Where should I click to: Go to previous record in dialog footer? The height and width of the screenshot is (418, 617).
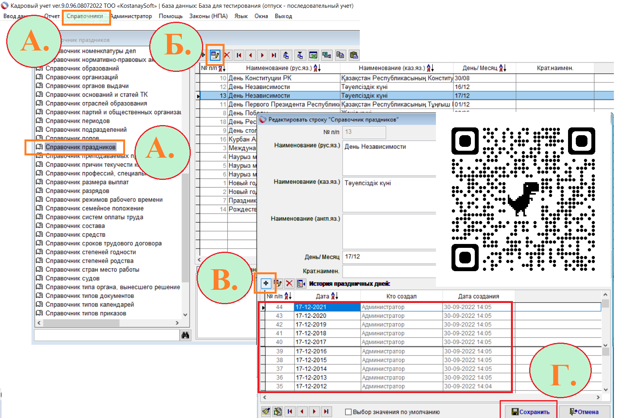pos(302,411)
